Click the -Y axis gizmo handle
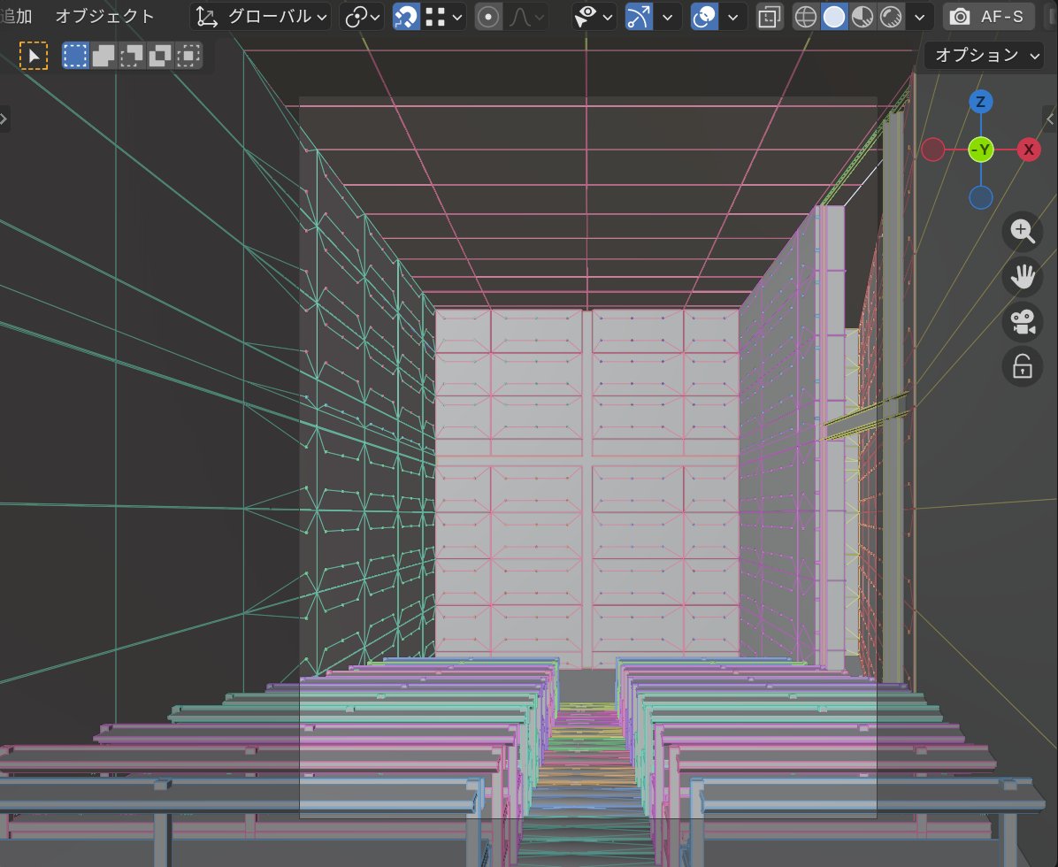 981,150
